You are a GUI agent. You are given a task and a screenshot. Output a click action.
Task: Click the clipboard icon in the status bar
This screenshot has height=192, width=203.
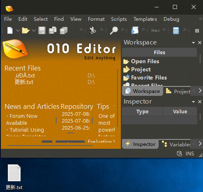179,154
